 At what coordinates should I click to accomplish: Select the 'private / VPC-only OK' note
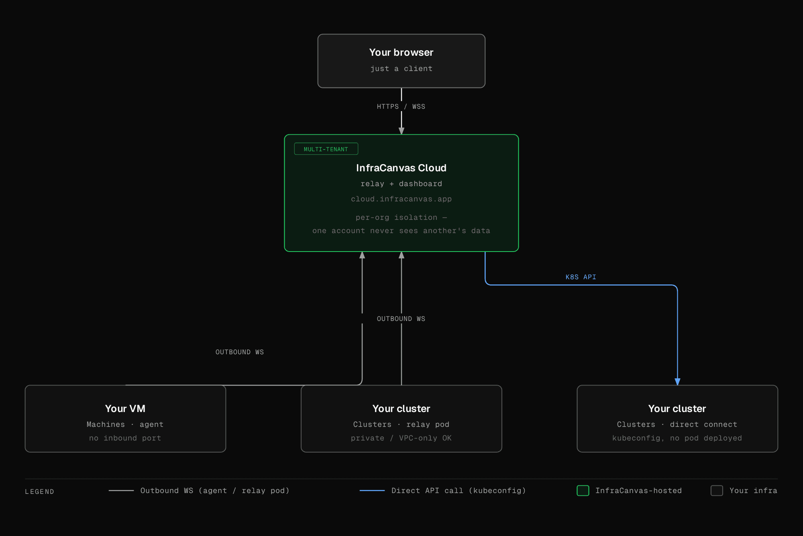coord(401,438)
